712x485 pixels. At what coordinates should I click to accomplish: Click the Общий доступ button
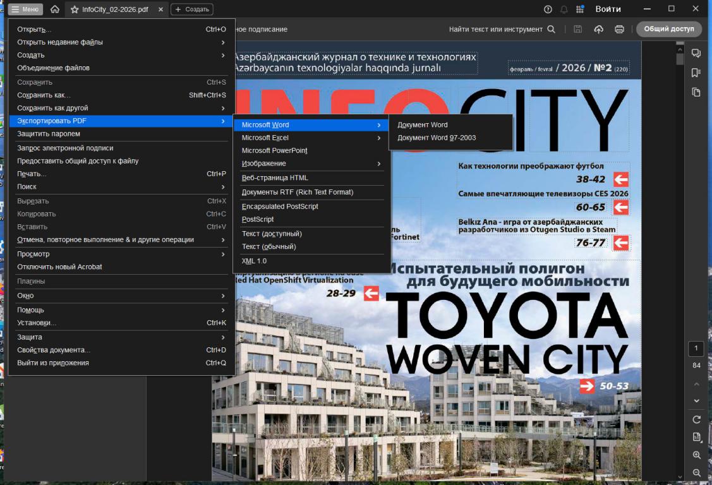click(x=668, y=29)
